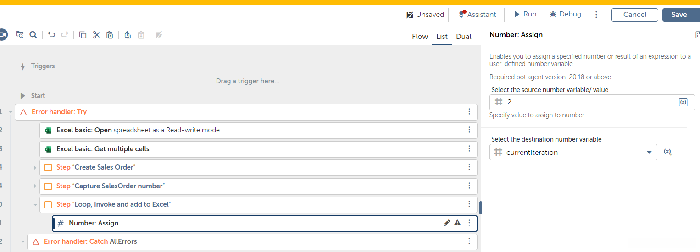Click the undo arrow icon
This screenshot has width=700, height=252.
coord(51,35)
